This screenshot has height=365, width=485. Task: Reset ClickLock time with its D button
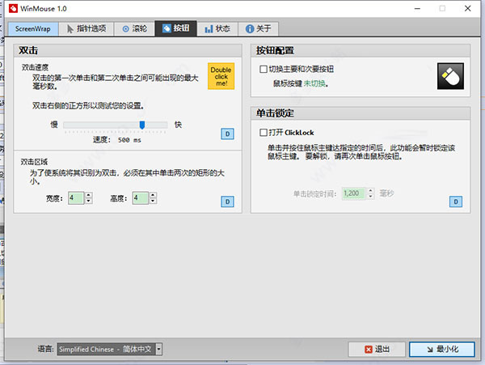pos(456,202)
